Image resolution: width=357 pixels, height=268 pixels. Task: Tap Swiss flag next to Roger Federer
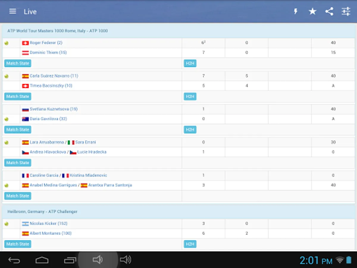(25, 43)
